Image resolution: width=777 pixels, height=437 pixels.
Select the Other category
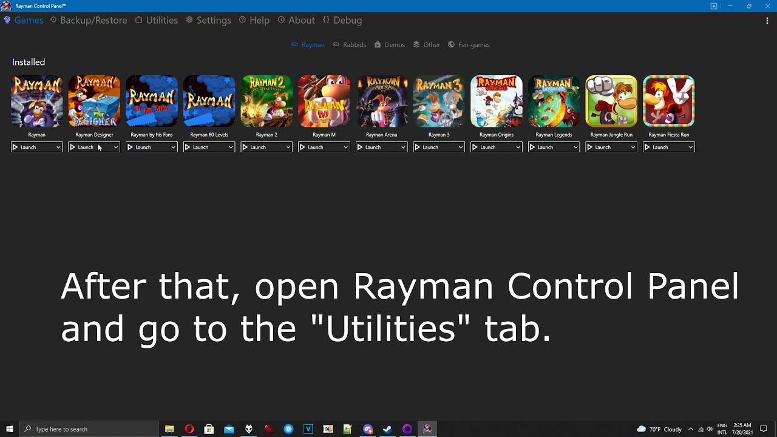pos(427,45)
